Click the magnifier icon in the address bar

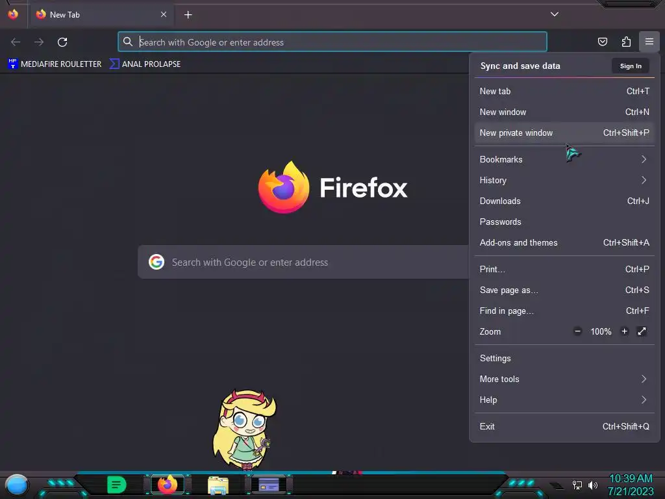128,42
